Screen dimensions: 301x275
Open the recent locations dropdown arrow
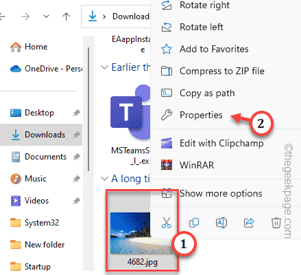coord(47,16)
